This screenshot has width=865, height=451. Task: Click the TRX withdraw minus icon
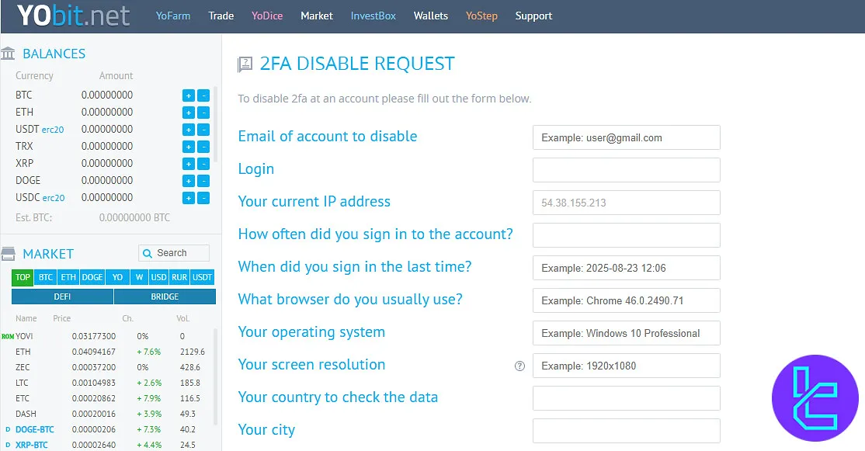click(x=203, y=147)
